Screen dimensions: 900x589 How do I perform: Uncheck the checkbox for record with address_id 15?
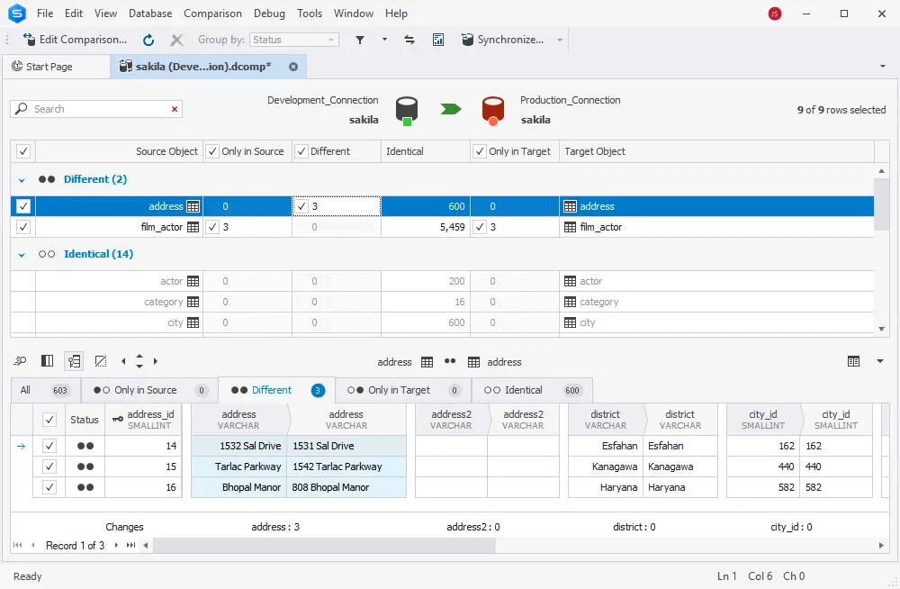pyautogui.click(x=49, y=467)
